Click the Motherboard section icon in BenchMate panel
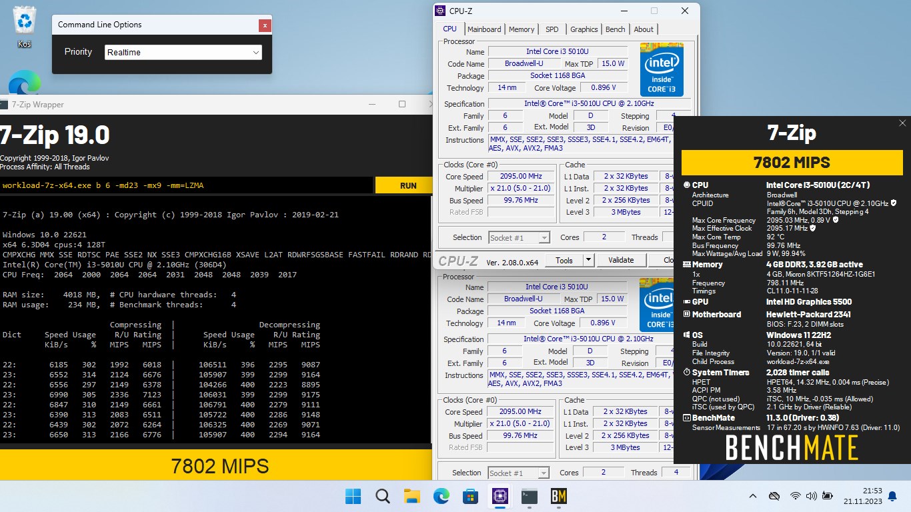The image size is (911, 512). pyautogui.click(x=687, y=314)
